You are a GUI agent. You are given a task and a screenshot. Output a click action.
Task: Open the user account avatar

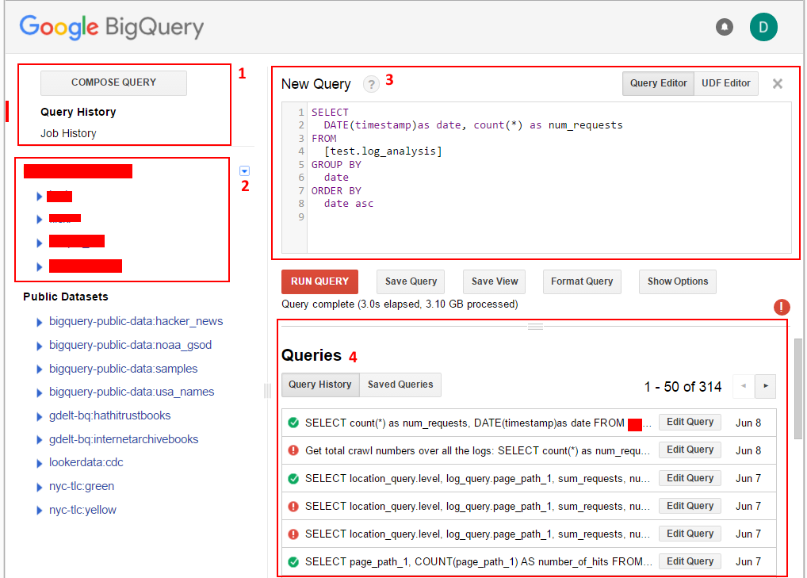763,27
